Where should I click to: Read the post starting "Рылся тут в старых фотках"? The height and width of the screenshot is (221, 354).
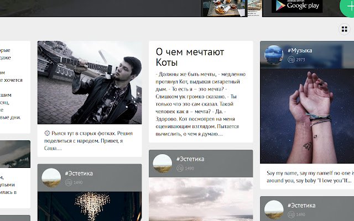click(x=88, y=141)
